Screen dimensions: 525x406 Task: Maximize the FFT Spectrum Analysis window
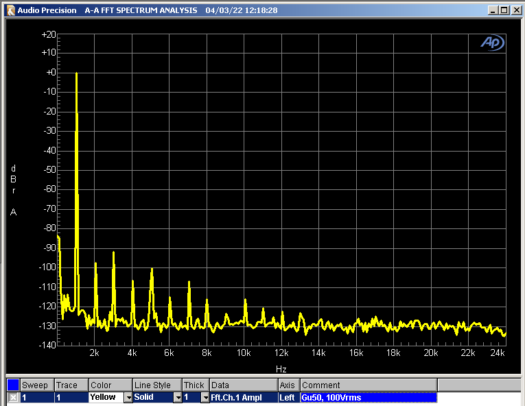(x=504, y=10)
